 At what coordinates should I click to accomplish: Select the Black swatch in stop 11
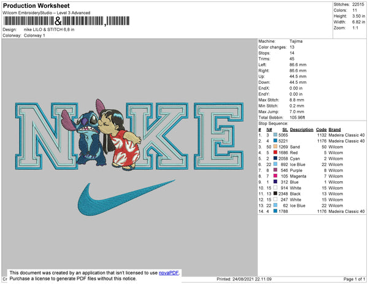coord(275,193)
